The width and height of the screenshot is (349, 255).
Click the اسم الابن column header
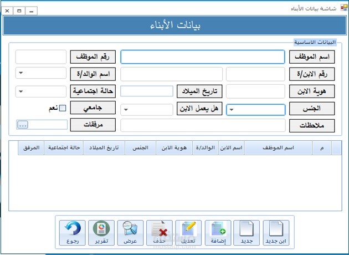tap(231, 147)
